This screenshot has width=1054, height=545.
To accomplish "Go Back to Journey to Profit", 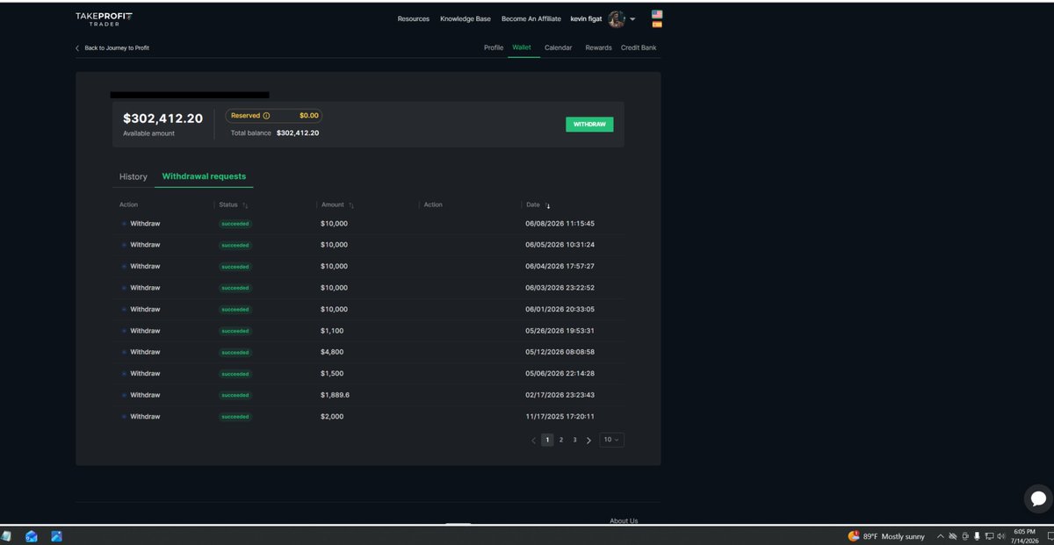I will [x=112, y=48].
